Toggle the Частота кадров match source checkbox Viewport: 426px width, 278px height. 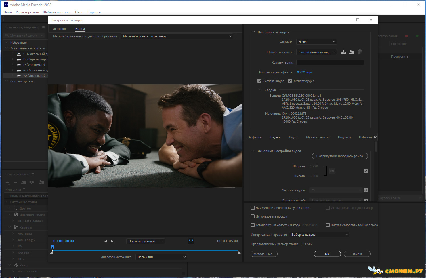(366, 190)
